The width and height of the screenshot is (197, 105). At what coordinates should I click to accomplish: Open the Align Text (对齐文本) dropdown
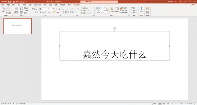85,10
